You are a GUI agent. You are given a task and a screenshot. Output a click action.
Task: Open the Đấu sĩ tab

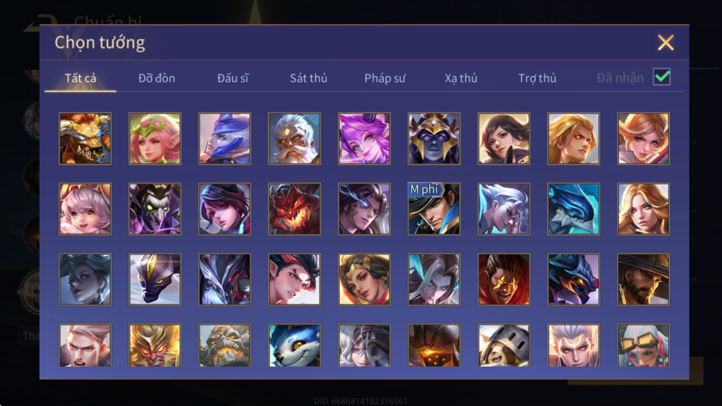point(233,78)
